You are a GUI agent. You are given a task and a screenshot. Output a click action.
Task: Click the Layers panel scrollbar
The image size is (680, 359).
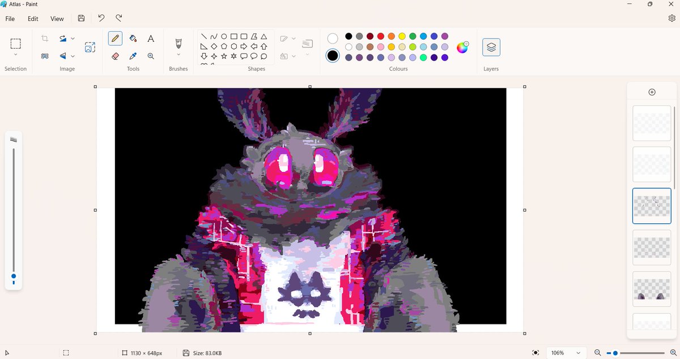(674, 147)
